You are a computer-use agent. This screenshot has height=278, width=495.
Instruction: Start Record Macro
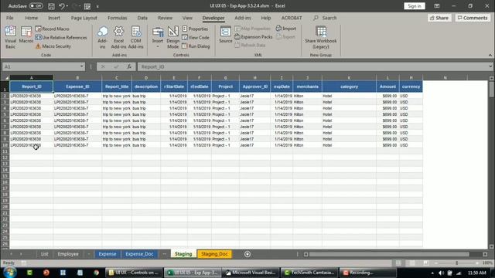tap(52, 29)
